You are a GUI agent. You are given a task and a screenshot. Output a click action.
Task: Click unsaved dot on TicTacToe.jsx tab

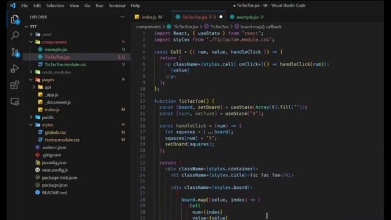(221, 17)
